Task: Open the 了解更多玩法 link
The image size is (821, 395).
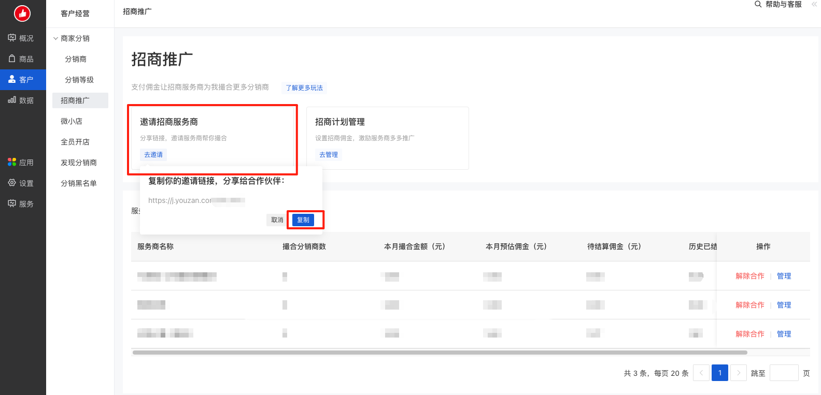Action: coord(304,88)
